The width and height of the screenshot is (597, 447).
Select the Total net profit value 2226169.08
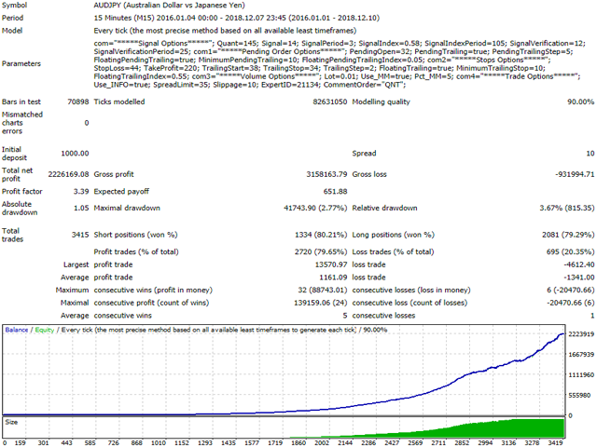pos(68,174)
